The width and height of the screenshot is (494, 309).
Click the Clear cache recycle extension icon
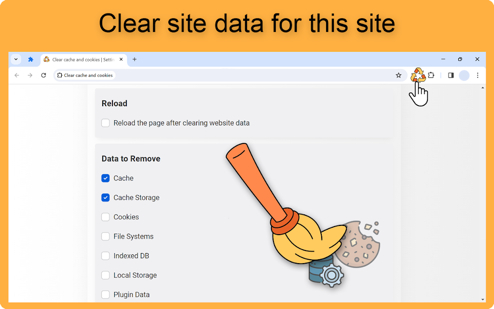pyautogui.click(x=418, y=75)
